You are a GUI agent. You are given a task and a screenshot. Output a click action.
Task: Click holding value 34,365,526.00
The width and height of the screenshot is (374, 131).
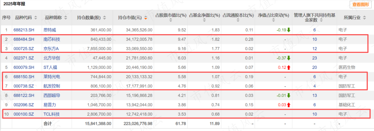pyautogui.click(x=139, y=30)
